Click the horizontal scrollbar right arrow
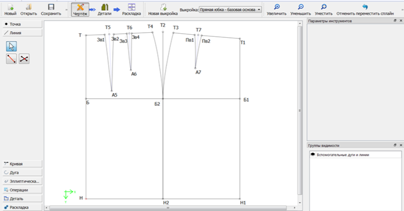This screenshot has height=211, width=404. 295,207
